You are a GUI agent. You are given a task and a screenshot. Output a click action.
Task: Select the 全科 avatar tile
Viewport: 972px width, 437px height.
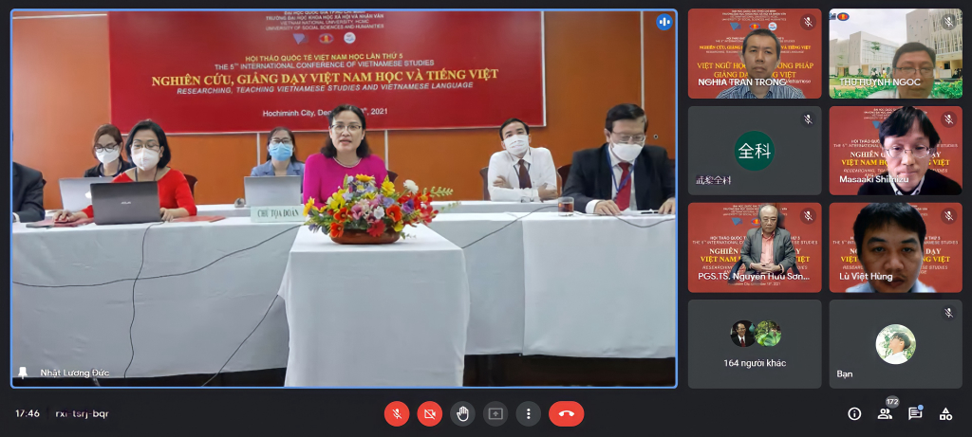tap(755, 151)
